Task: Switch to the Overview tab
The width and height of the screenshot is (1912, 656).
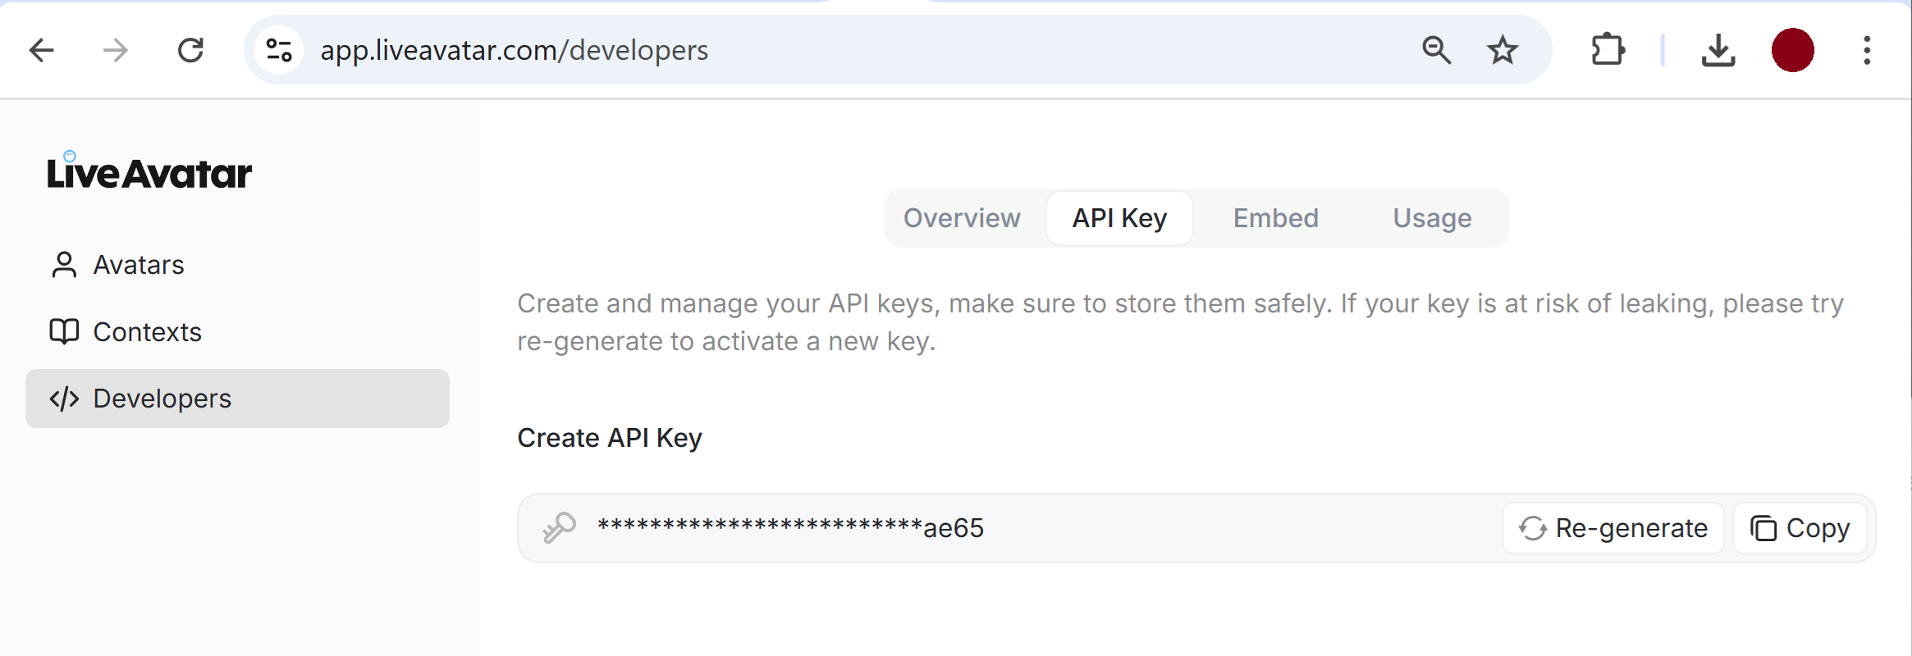Action: click(962, 218)
